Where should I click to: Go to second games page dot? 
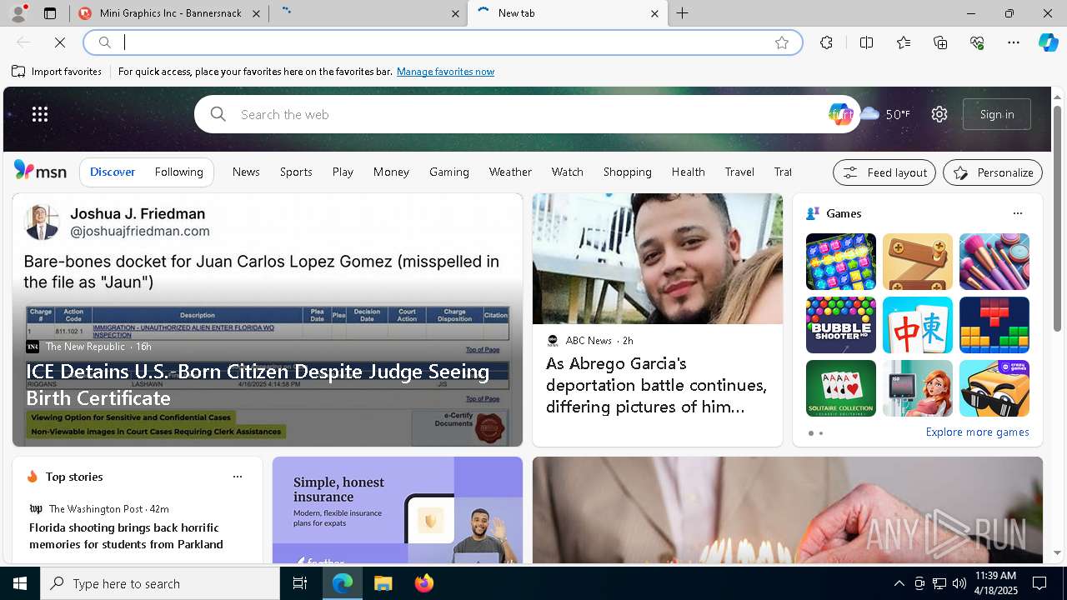pyautogui.click(x=821, y=433)
